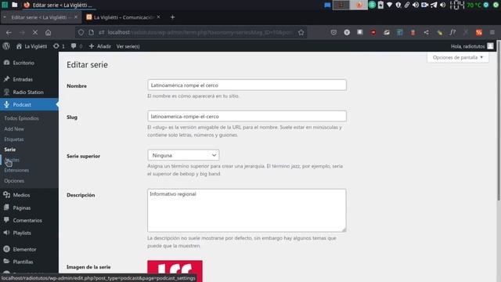
Task: Click the tracking protection shield icon
Action: [x=81, y=33]
